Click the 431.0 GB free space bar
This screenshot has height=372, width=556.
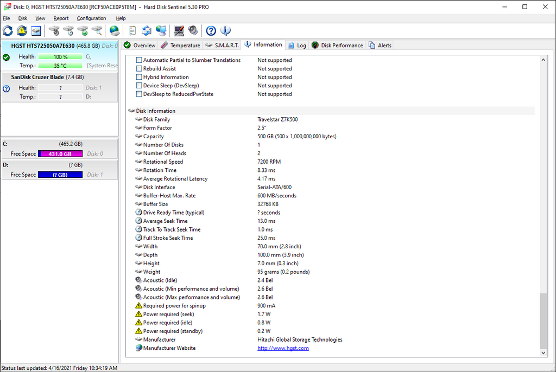point(60,154)
